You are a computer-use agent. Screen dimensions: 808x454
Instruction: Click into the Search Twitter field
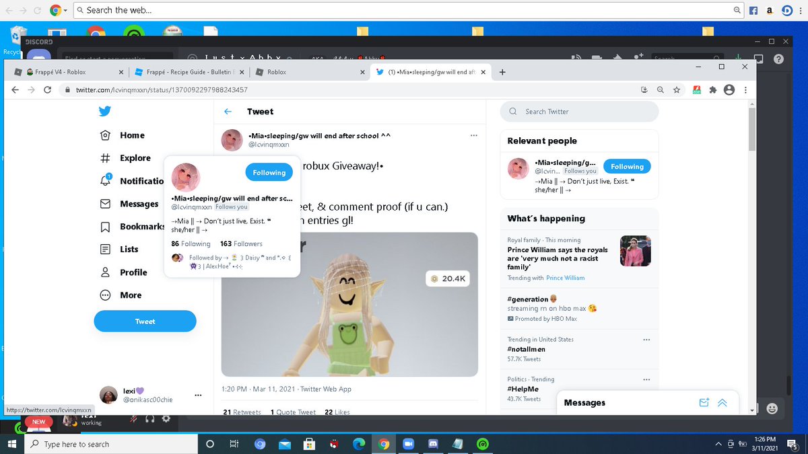(x=579, y=112)
